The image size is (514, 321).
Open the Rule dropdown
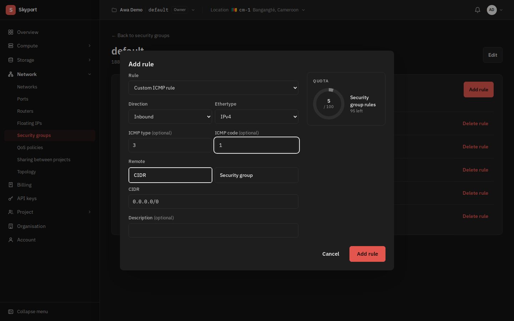tap(213, 88)
